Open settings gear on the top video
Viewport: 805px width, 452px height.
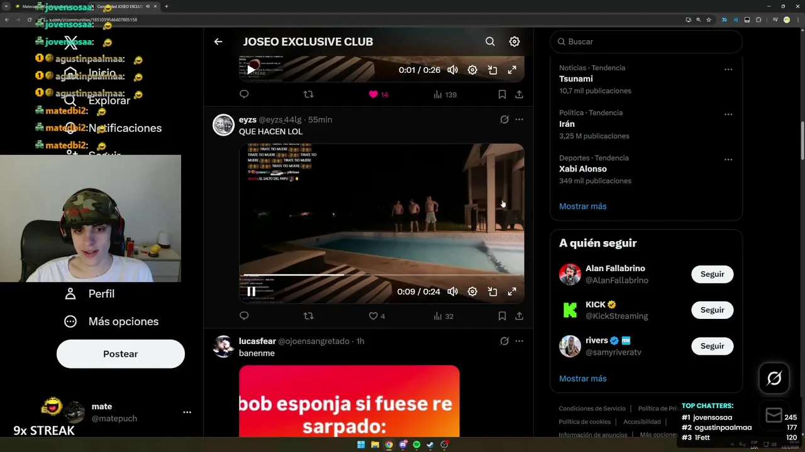(x=472, y=70)
